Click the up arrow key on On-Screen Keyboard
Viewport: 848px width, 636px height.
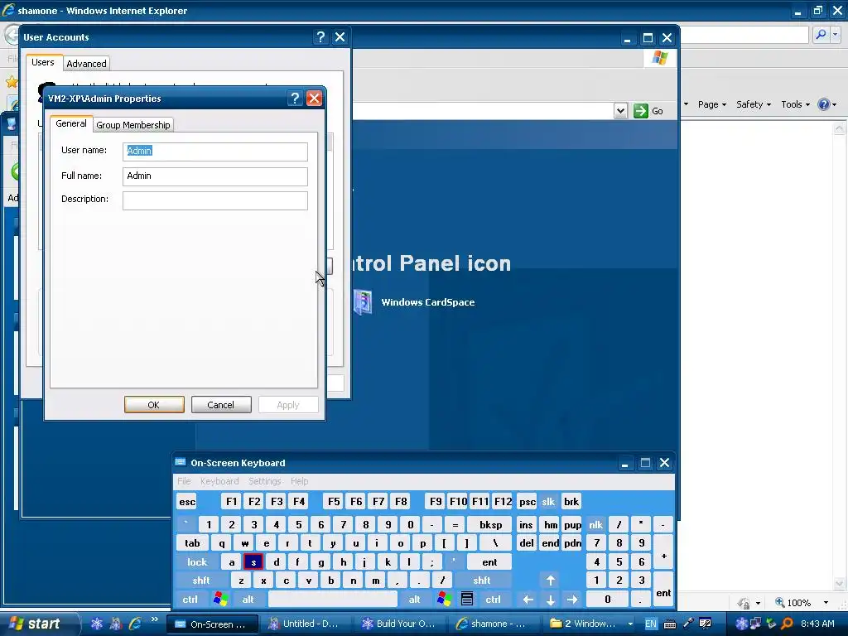pyautogui.click(x=551, y=581)
